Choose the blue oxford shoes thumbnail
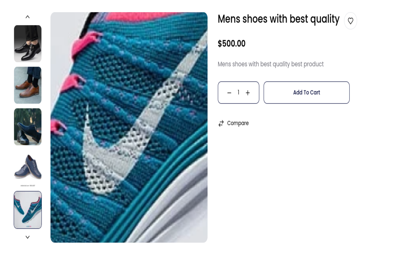Image resolution: width=402 pixels, height=267 pixels. [x=28, y=168]
